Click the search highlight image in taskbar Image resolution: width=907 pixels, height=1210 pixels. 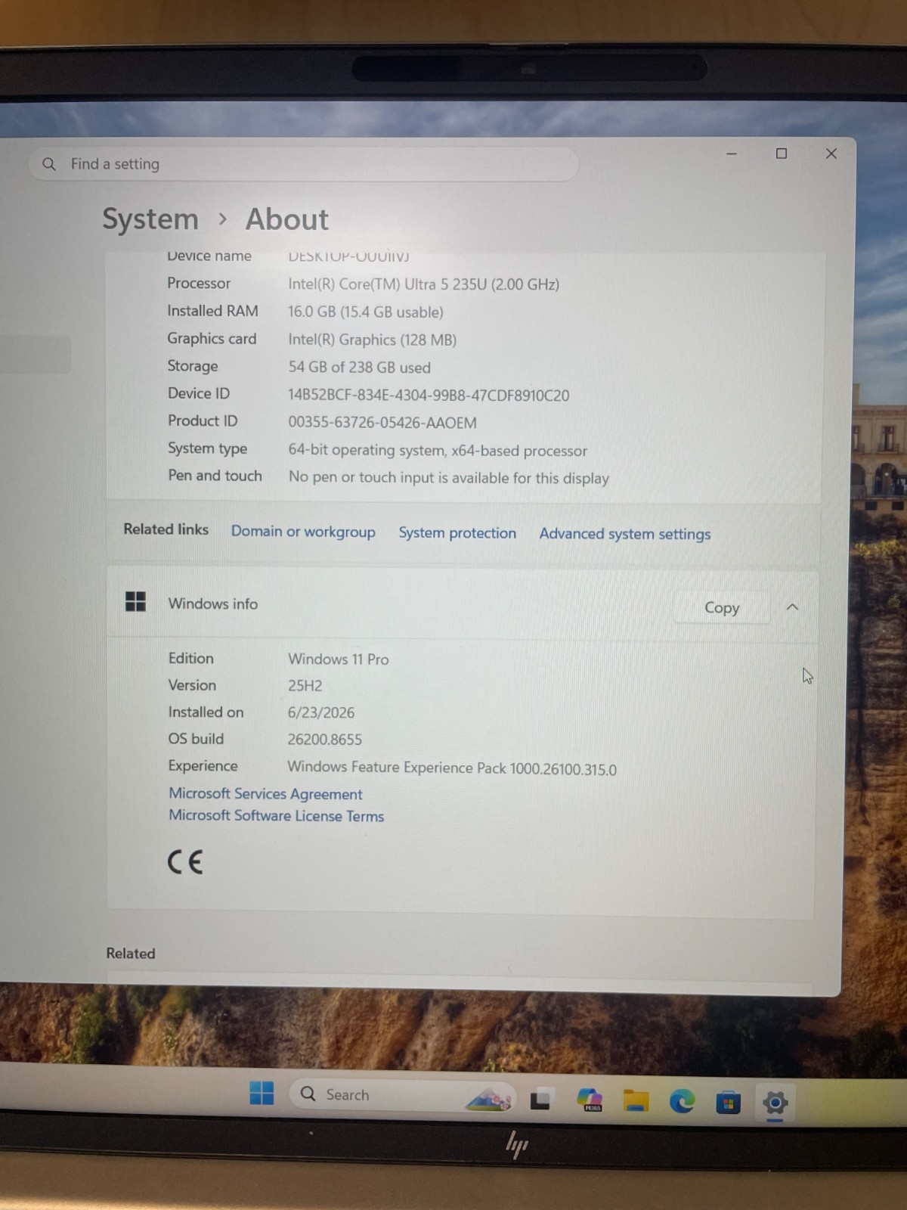tap(489, 1099)
